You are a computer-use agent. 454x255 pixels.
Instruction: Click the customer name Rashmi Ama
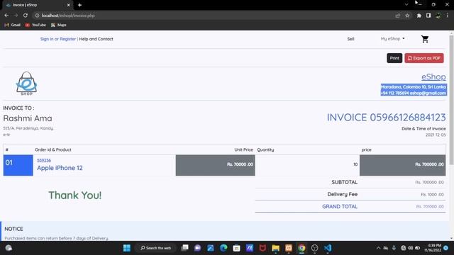[28, 118]
